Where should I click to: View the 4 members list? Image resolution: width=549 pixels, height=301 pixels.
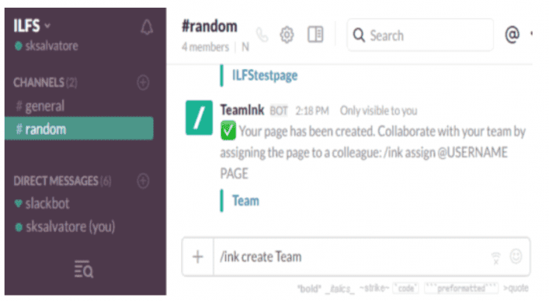pos(205,47)
